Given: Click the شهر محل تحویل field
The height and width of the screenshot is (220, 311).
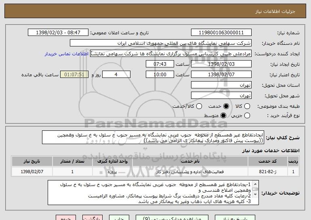Looking at the screenshot, I should click(x=221, y=96).
